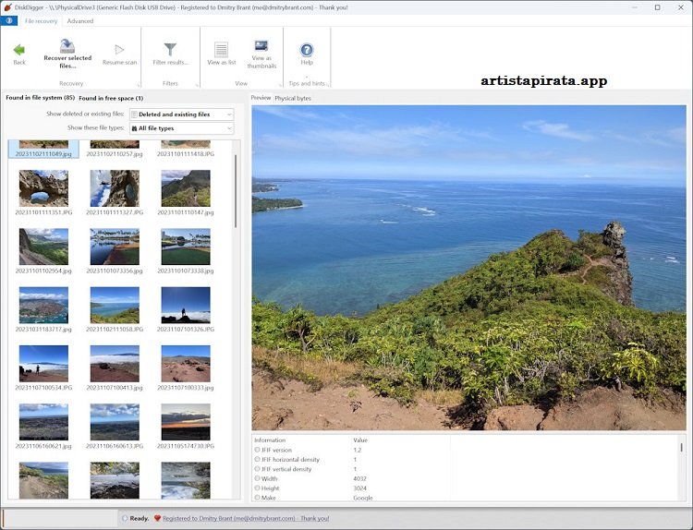Open the Help question mark icon

307,50
